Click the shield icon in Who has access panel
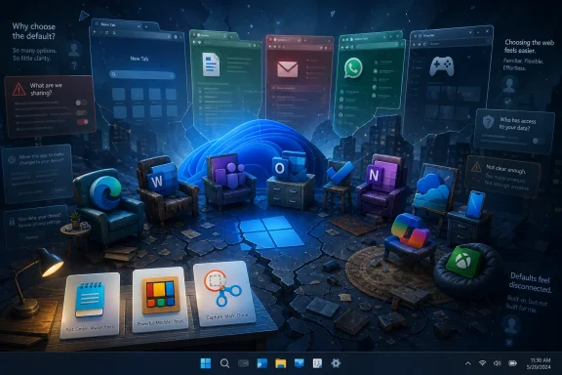Image resolution: width=562 pixels, height=375 pixels. point(488,122)
